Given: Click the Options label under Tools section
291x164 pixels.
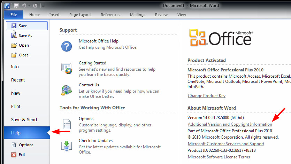Looking at the screenshot, I should coord(86,118).
